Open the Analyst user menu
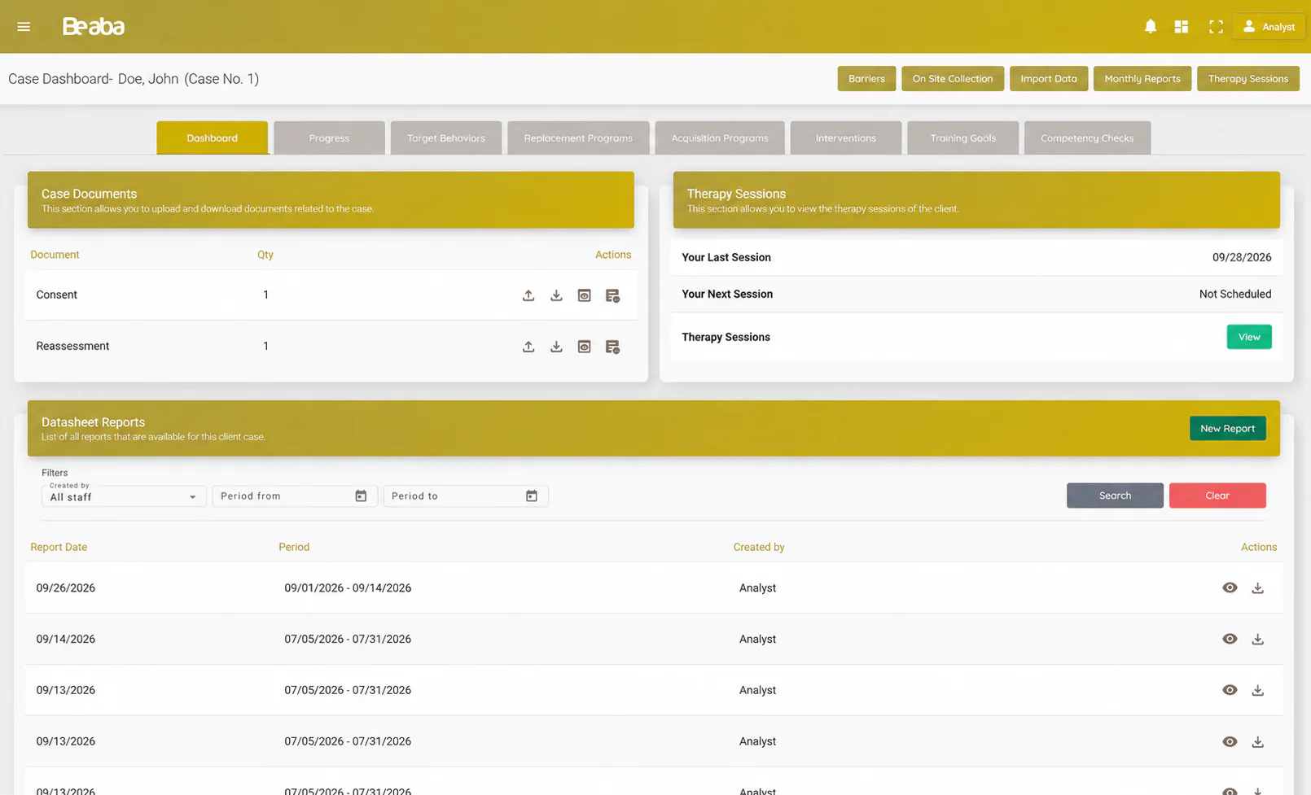Viewport: 1311px width, 795px height. [1269, 27]
